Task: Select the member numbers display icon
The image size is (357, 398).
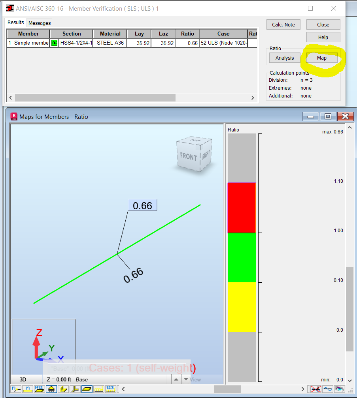Action: 28,389
